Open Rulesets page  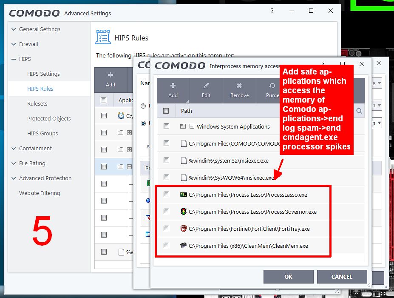click(x=37, y=104)
